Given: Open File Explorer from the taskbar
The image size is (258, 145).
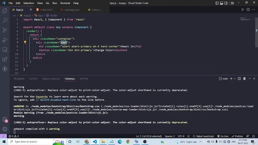Looking at the screenshot, I should 103,141.
